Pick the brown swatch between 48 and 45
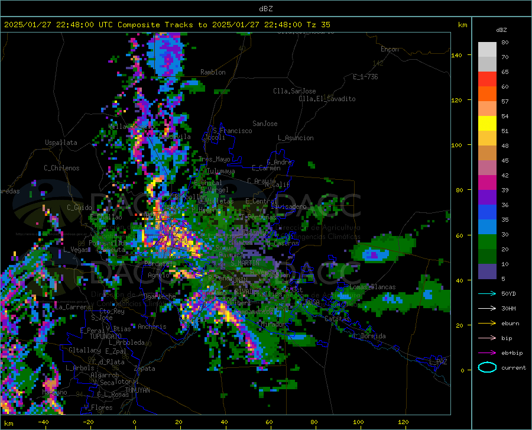The height and width of the screenshot is (430, 532). [x=487, y=153]
